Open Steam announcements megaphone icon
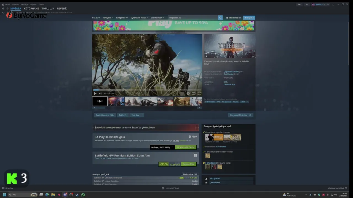353x198 pixels. tap(299, 5)
